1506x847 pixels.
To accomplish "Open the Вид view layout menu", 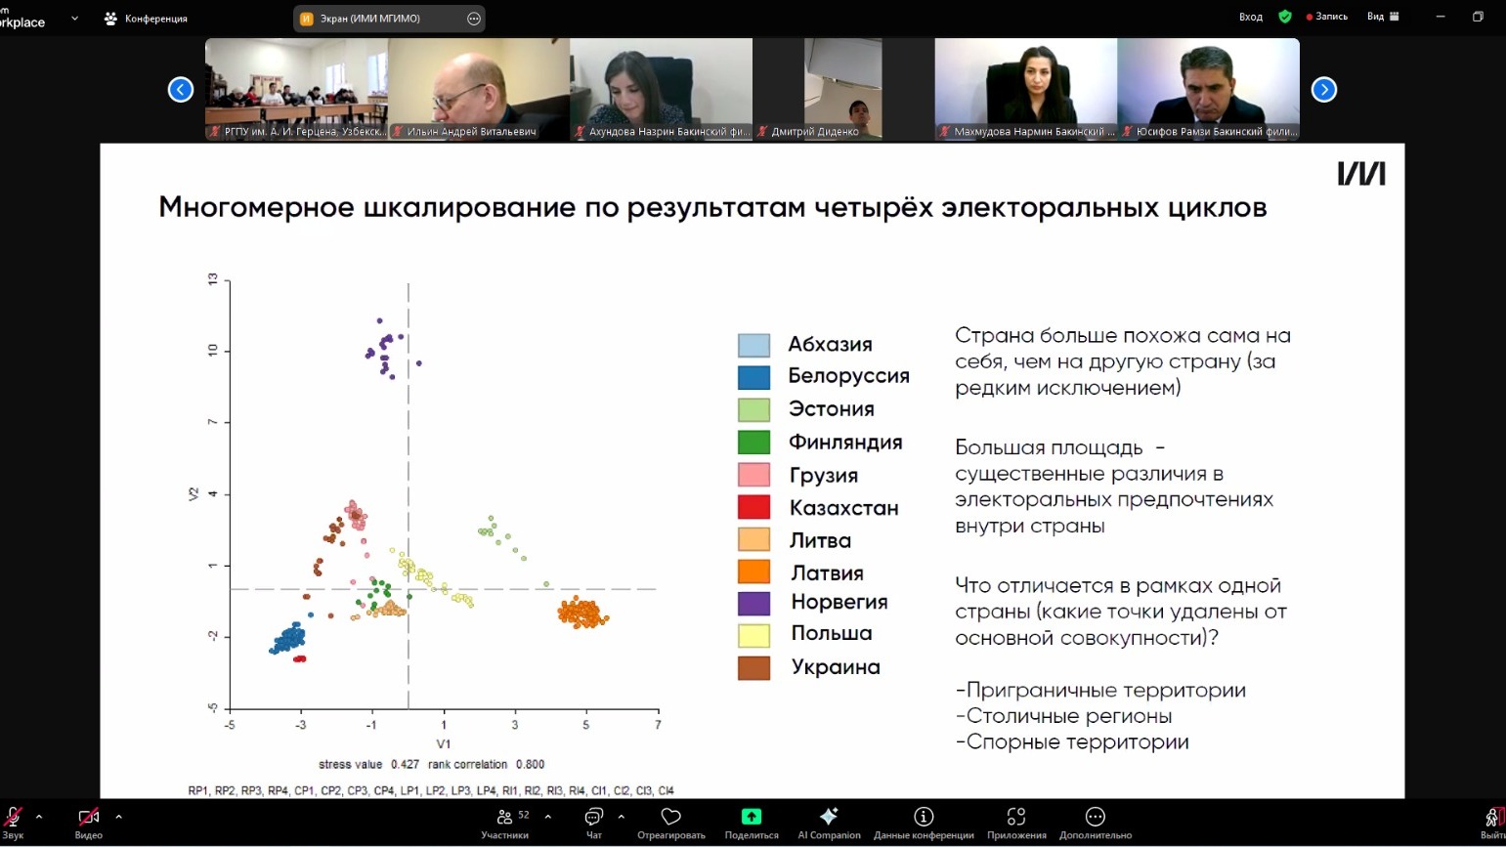I will coord(1383,17).
